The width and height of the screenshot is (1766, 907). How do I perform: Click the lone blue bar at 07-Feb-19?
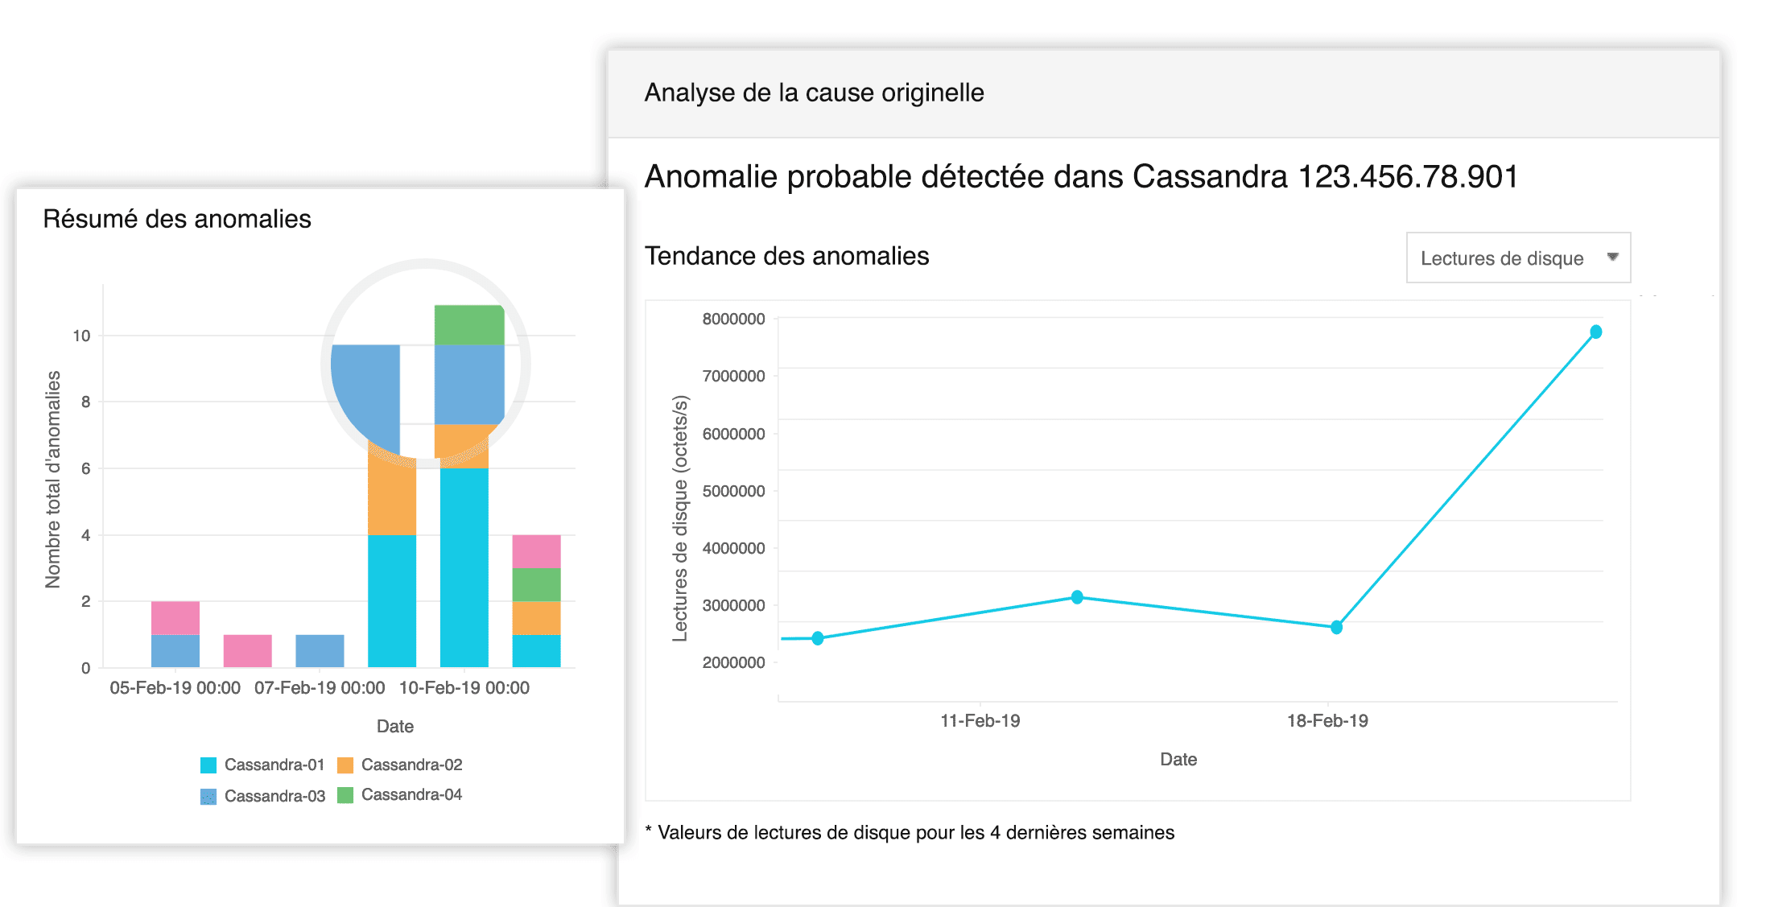[320, 651]
